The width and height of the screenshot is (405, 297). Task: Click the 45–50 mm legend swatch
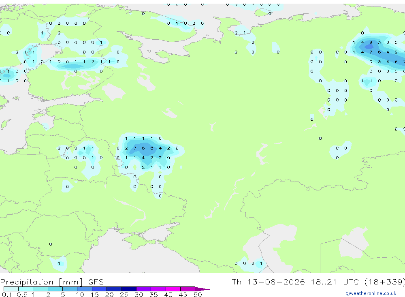pyautogui.click(x=188, y=289)
